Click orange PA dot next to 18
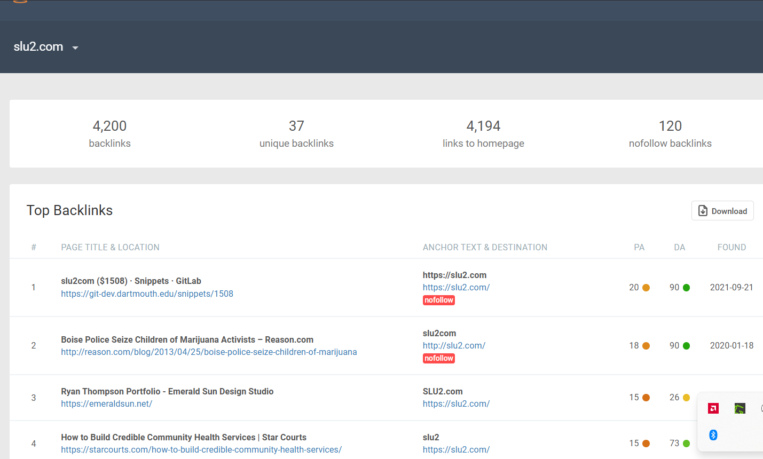Image resolution: width=763 pixels, height=459 pixels. 646,346
